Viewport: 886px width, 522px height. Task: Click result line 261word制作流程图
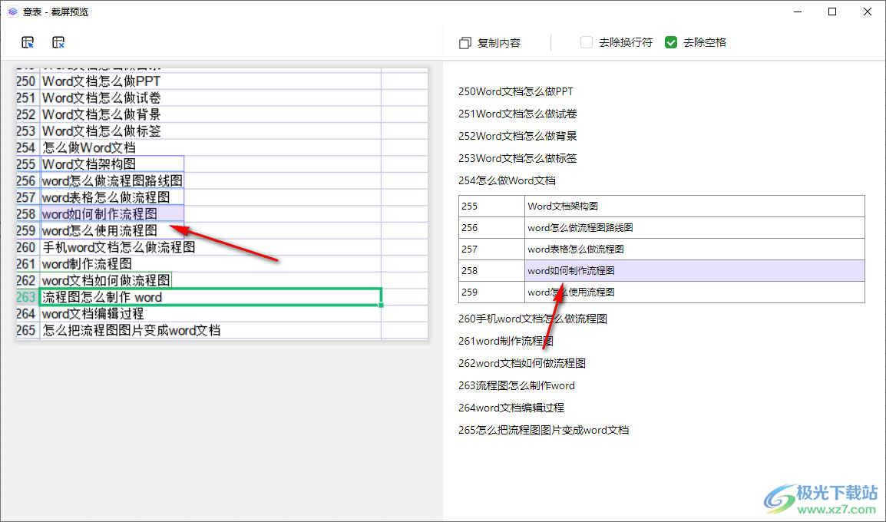pos(506,342)
